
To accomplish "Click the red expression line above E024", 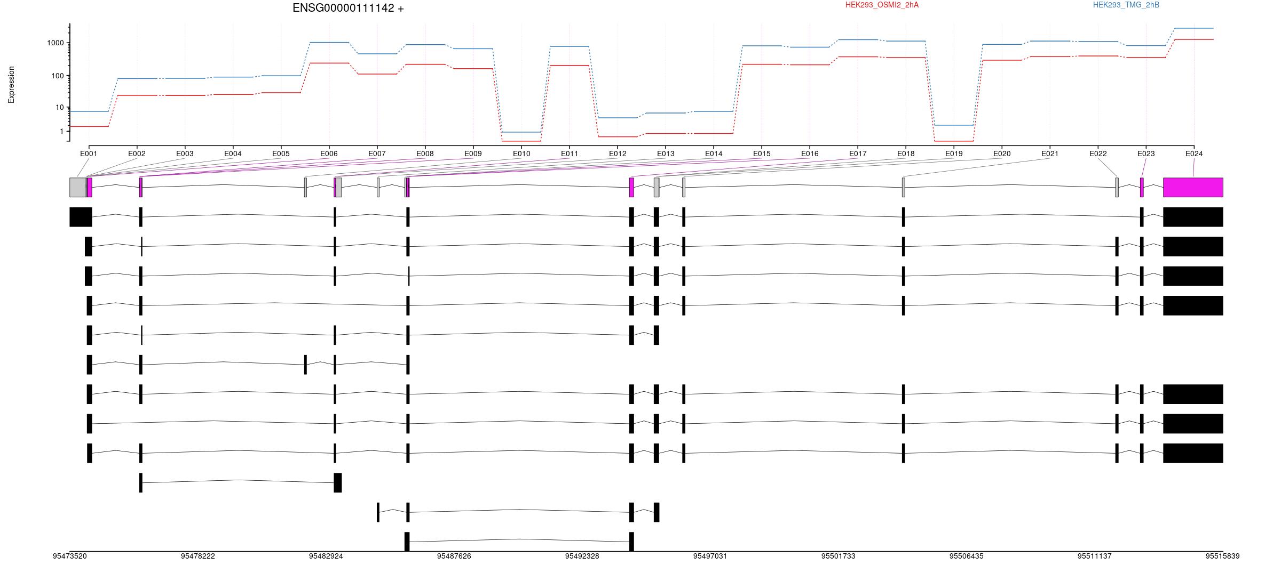I will 1194,39.
